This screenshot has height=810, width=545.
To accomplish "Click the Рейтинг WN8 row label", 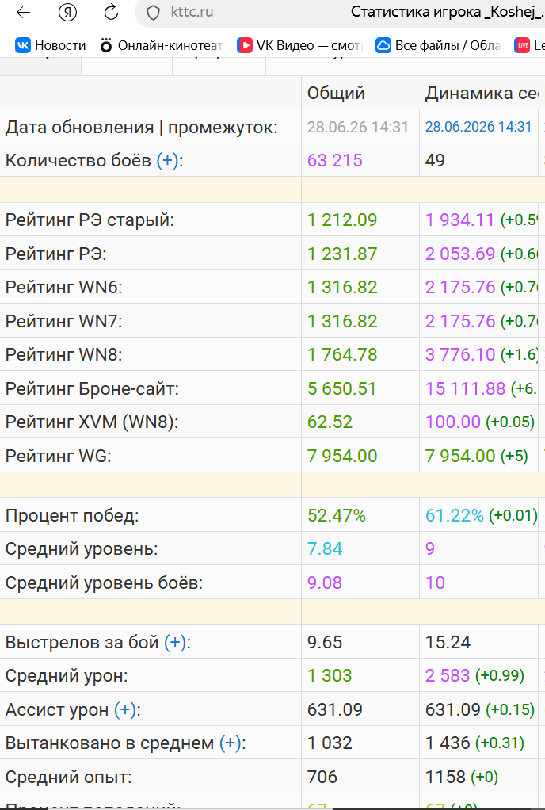I will pos(63,355).
